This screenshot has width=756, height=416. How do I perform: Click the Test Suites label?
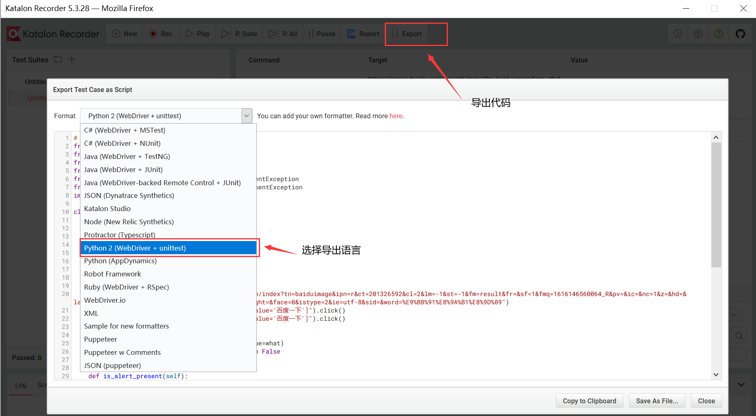click(30, 60)
